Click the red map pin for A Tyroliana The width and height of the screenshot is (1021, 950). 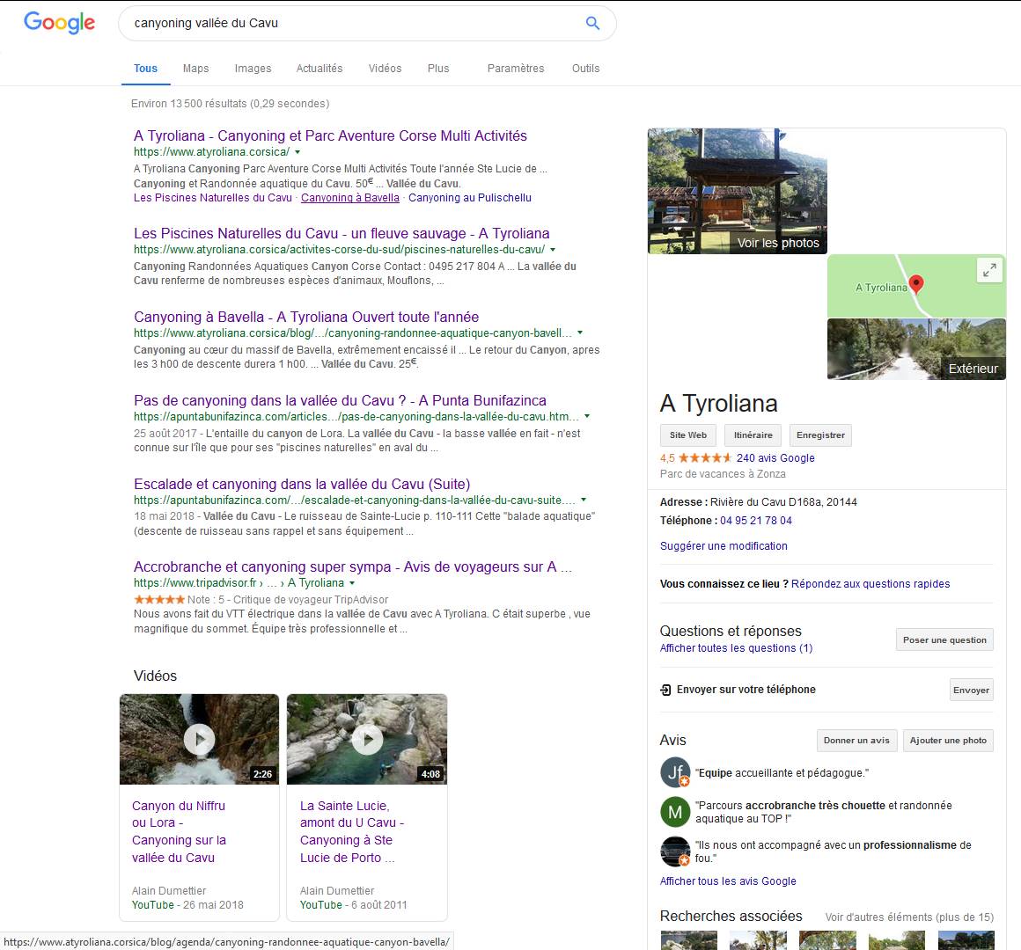(916, 284)
